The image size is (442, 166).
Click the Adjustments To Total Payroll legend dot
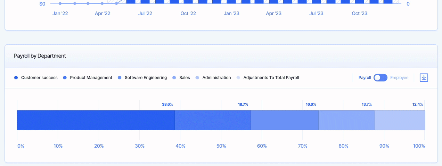238,78
